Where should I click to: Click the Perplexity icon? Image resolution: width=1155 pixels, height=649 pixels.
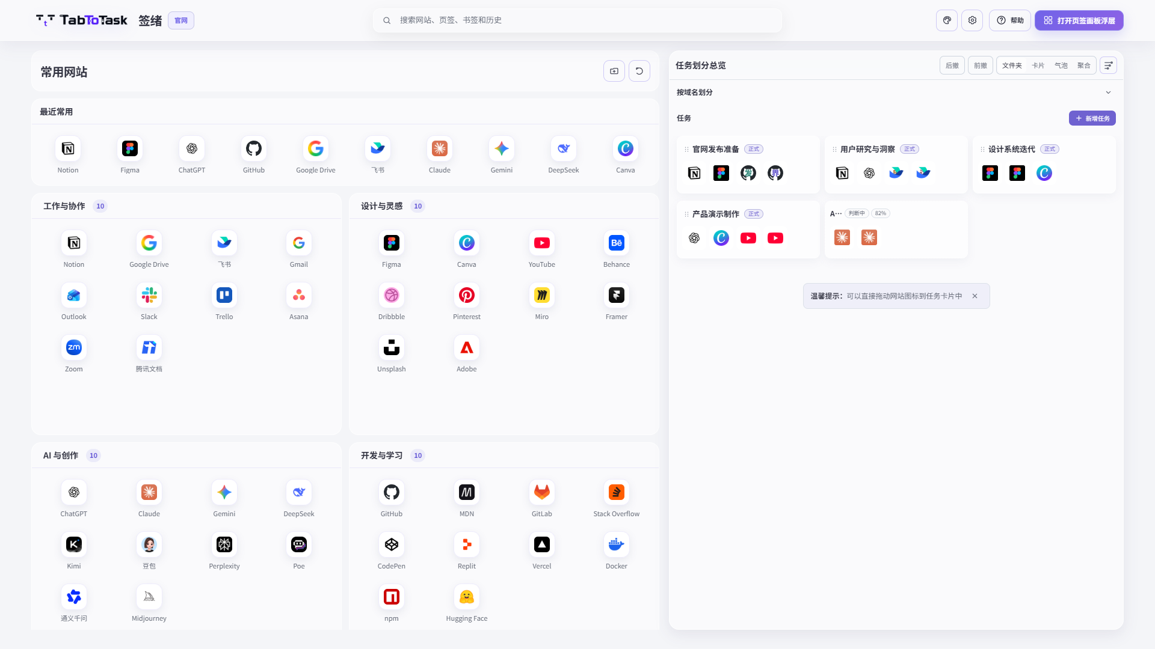(x=224, y=544)
